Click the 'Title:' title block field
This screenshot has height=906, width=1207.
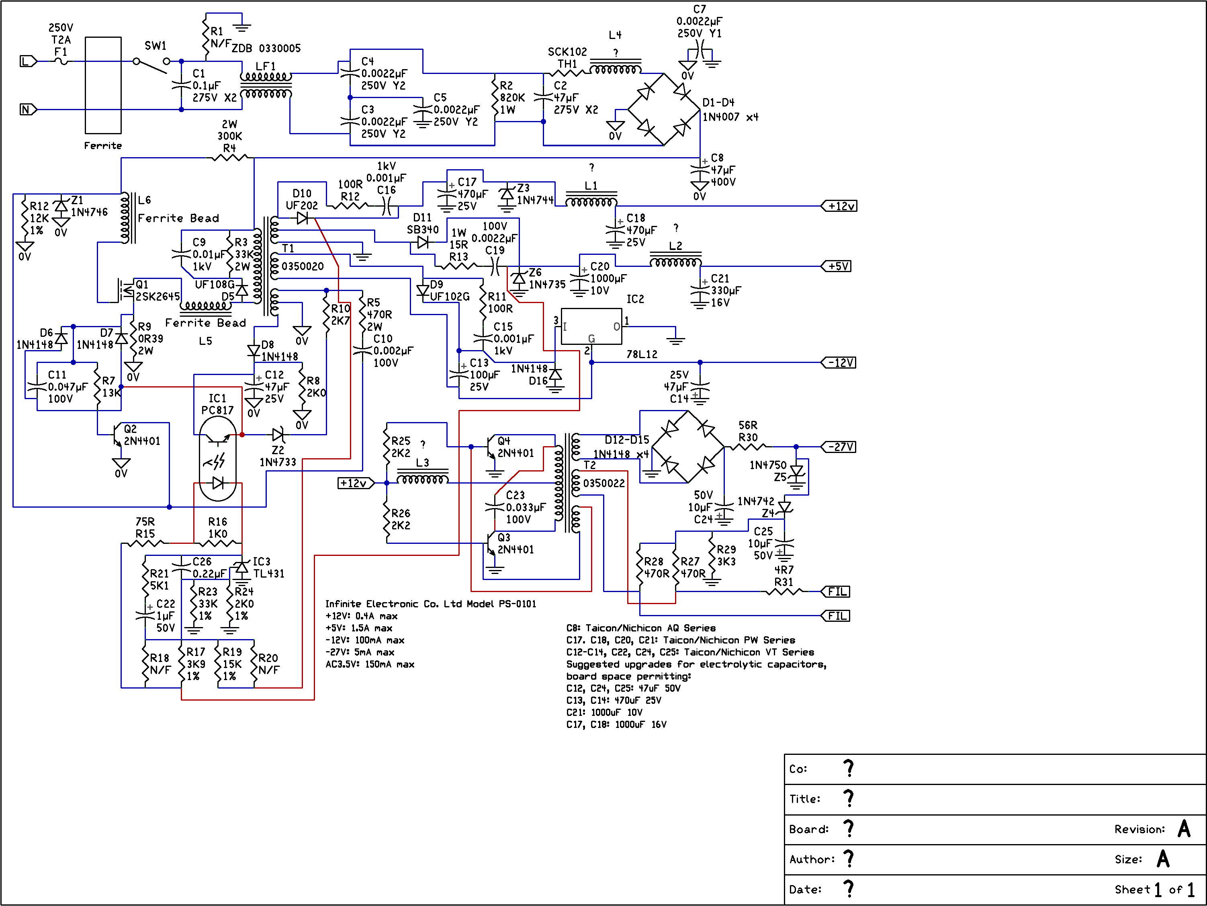995,799
